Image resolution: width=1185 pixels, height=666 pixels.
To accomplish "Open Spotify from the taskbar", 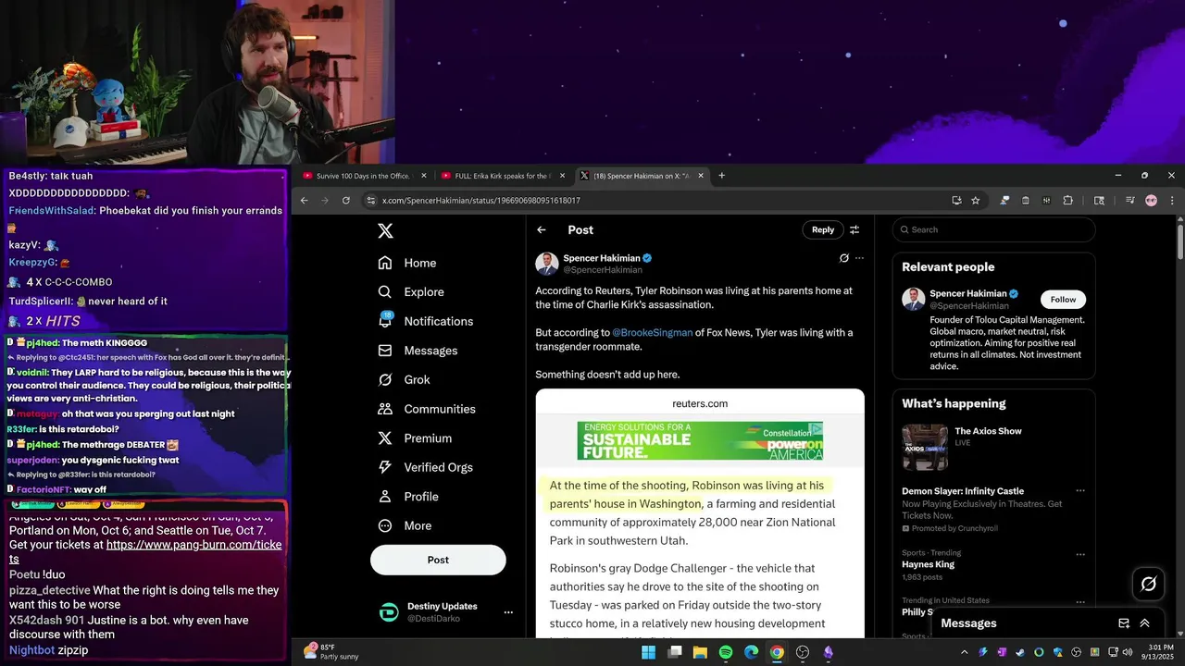I will point(726,652).
